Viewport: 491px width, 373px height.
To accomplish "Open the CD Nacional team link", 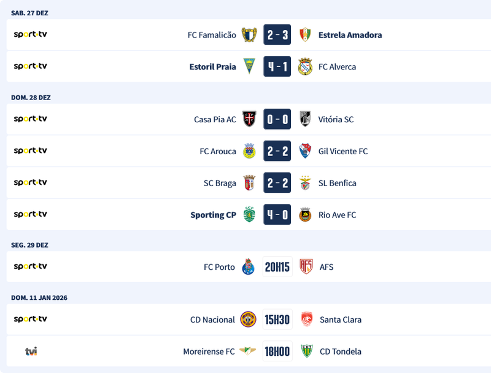I will (212, 320).
